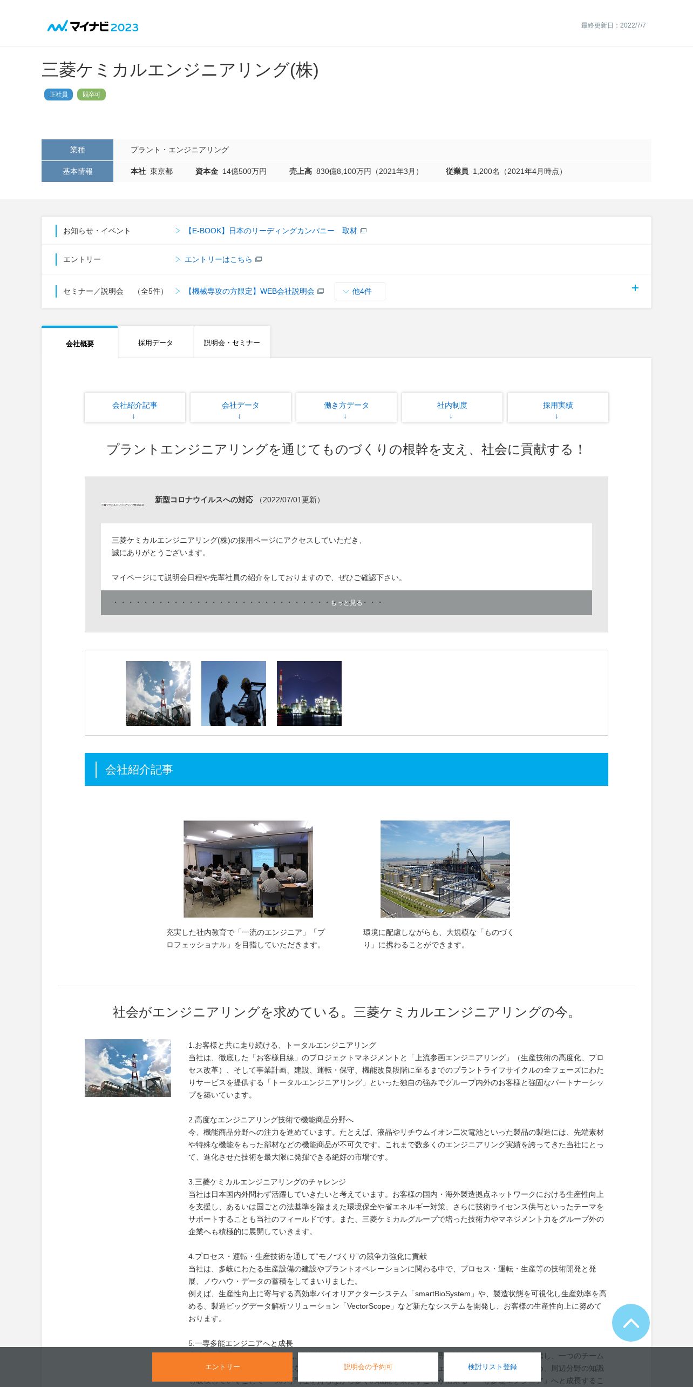The image size is (693, 1387).
Task: Click the company logo in corona notice
Action: click(x=123, y=504)
